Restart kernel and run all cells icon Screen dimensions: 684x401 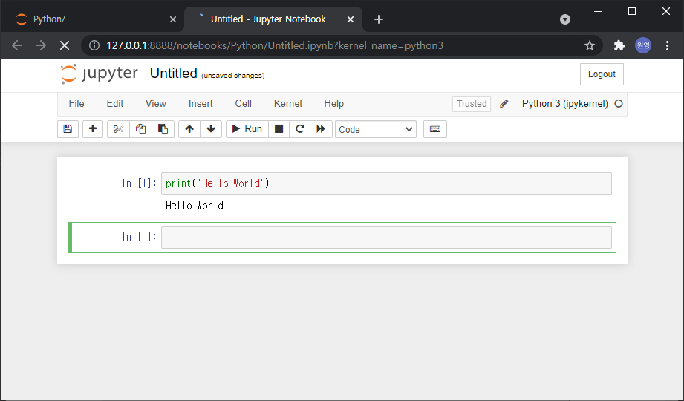pos(321,129)
